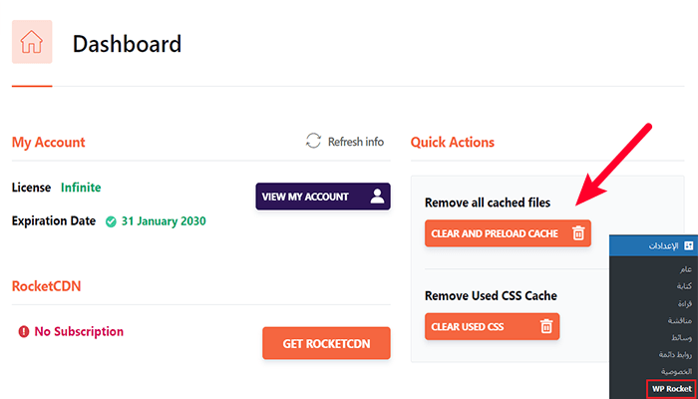Select قراءة (Reading) menu item
Viewport: 698px width, 399px height.
pyautogui.click(x=684, y=303)
